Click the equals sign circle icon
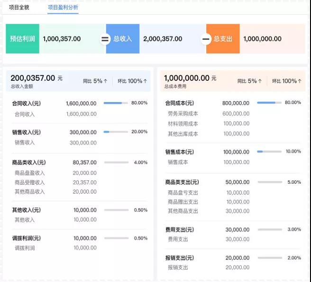 (105, 39)
